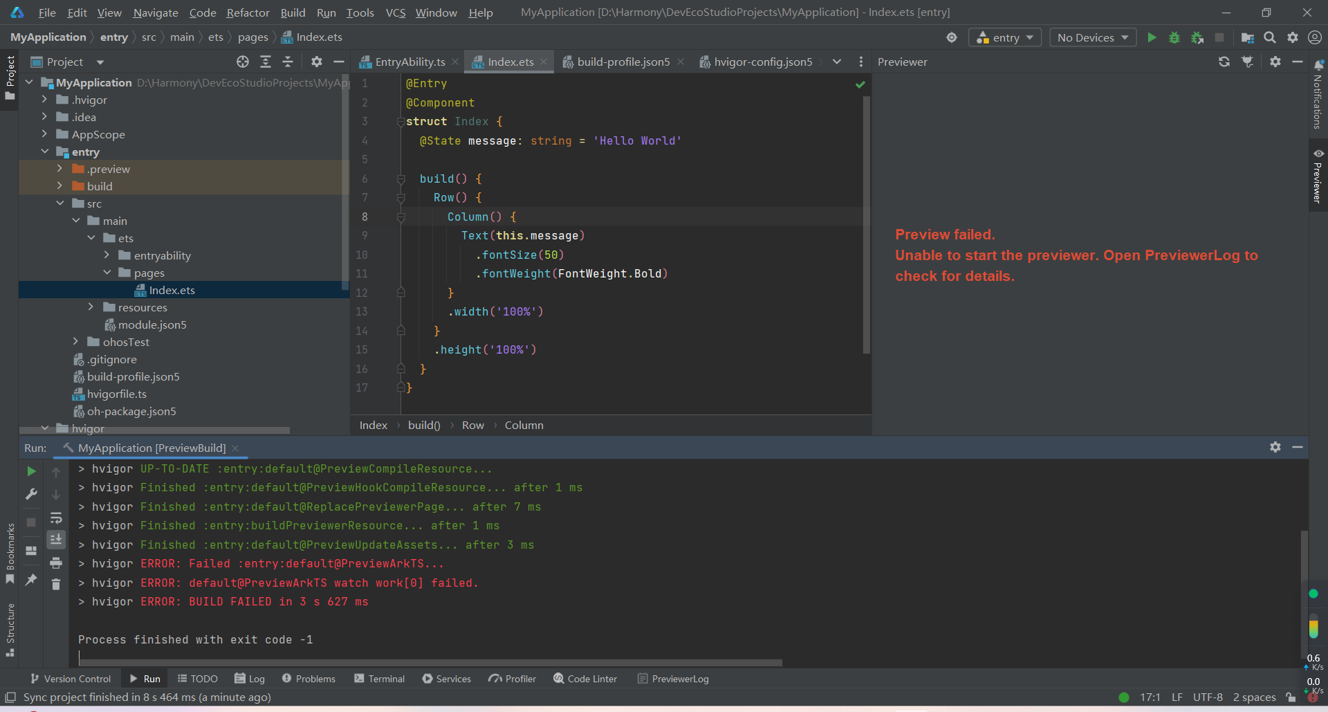This screenshot has width=1328, height=712.
Task: Open the Refactor menu
Action: (x=248, y=12)
